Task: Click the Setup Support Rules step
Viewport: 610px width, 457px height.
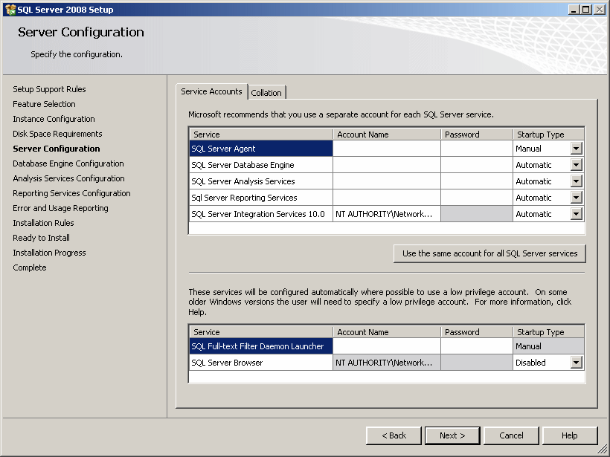Action: [49, 89]
